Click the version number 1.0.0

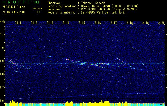(36, 2)
